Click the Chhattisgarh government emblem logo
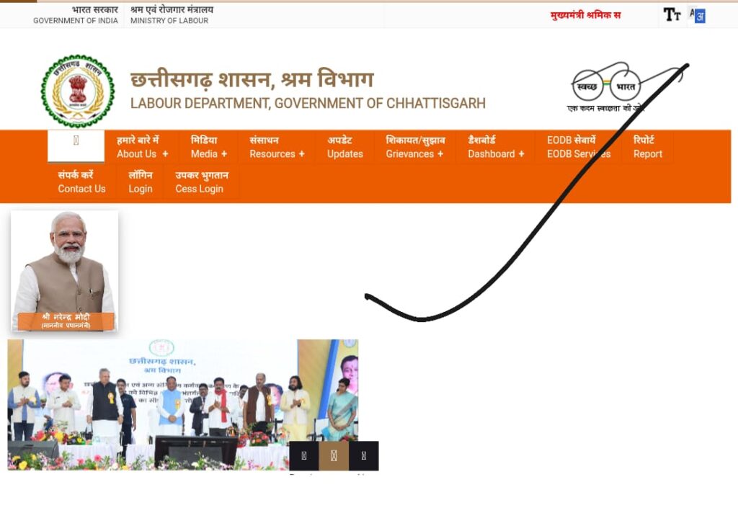The height and width of the screenshot is (513, 738). (78, 91)
